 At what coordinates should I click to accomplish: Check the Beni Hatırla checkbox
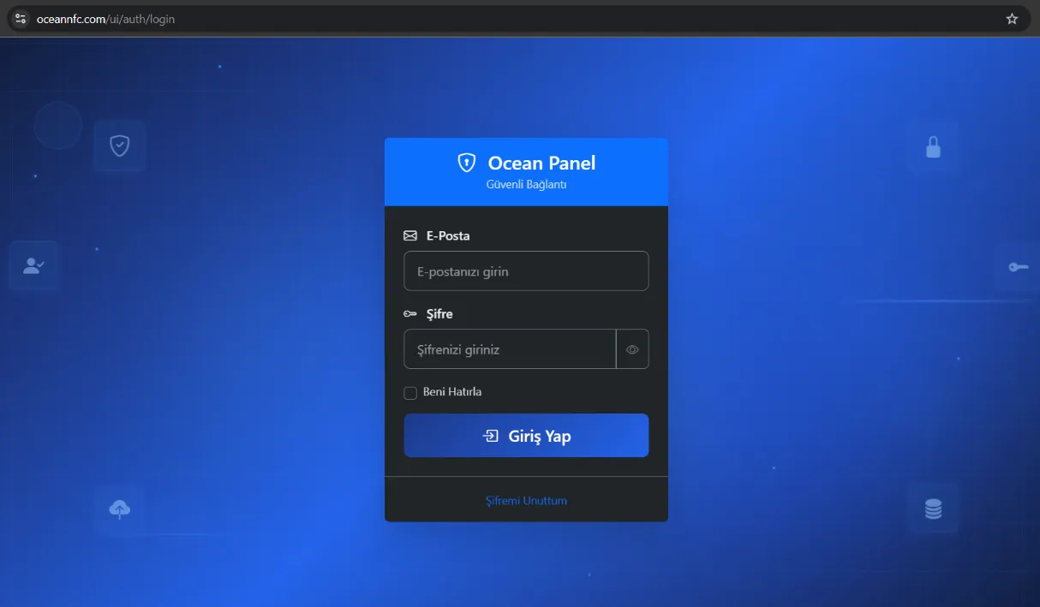pyautogui.click(x=410, y=392)
